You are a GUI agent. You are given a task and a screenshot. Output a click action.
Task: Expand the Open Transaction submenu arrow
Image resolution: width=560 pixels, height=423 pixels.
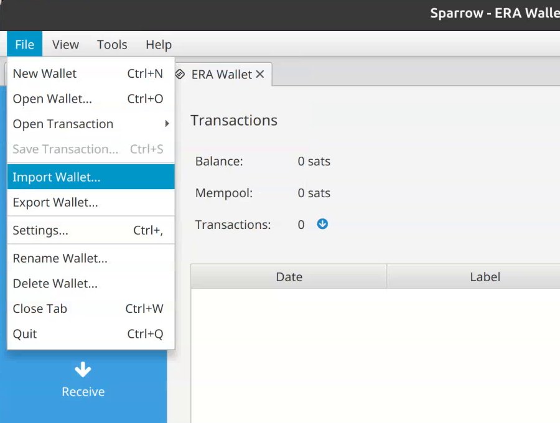(167, 124)
